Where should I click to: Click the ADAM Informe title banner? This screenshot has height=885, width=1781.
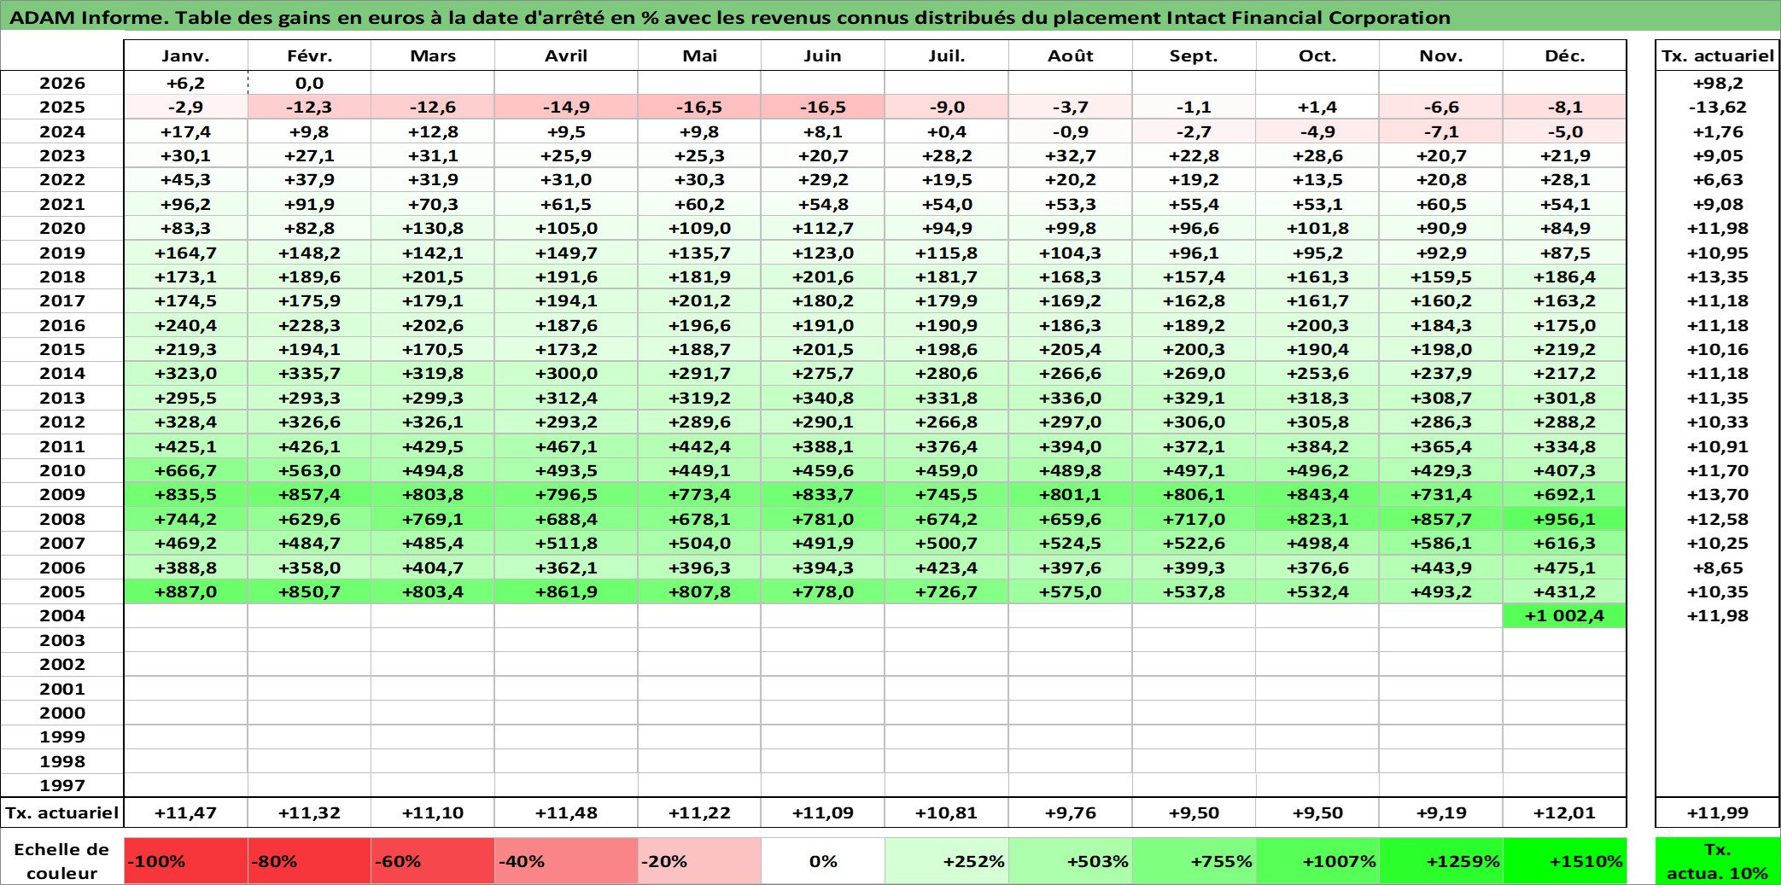pyautogui.click(x=890, y=16)
